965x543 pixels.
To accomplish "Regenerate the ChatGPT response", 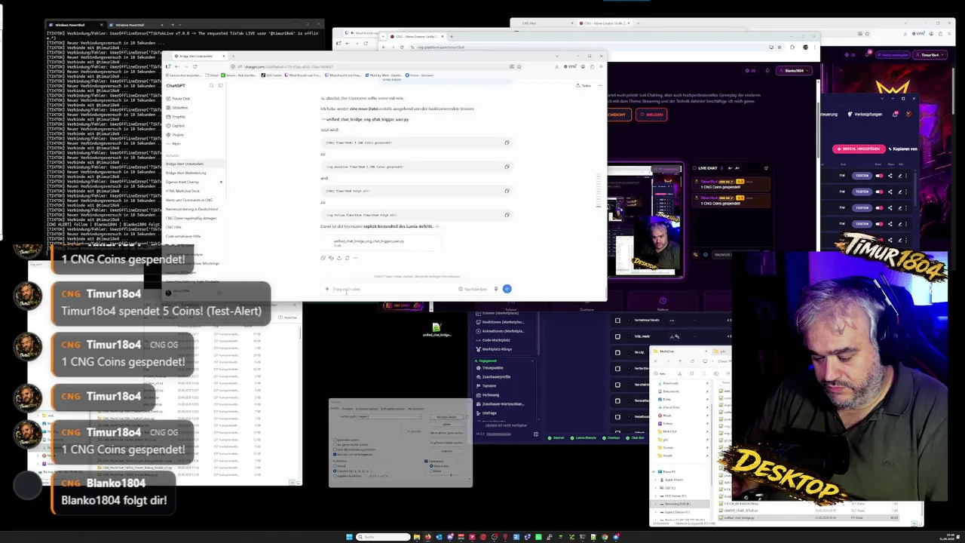I will (x=347, y=258).
